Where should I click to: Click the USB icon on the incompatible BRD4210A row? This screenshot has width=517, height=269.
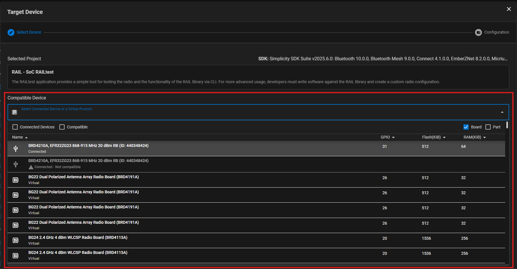point(15,163)
